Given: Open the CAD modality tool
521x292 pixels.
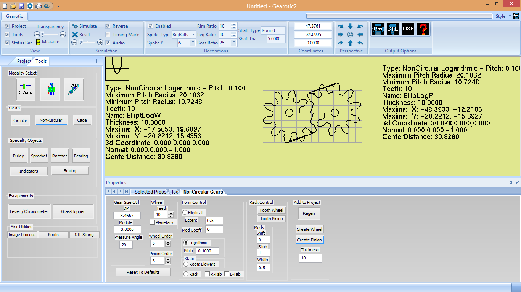Looking at the screenshot, I should point(74,89).
